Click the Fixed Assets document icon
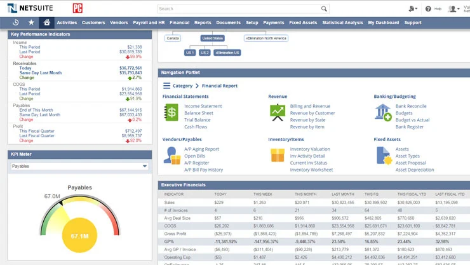 383,155
